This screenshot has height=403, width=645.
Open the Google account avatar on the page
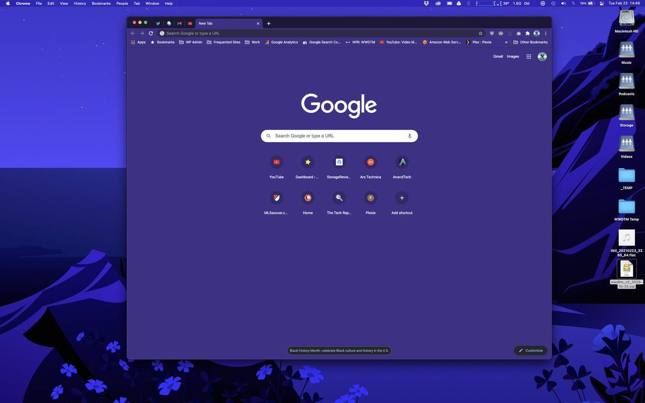542,56
